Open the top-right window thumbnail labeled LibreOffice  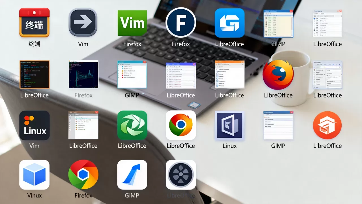[x=327, y=23]
